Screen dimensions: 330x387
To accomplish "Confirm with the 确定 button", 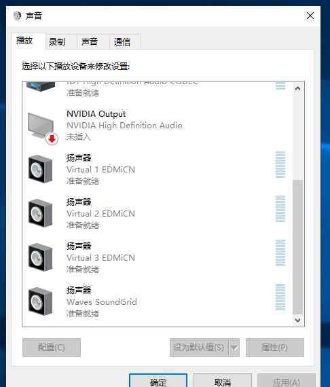I will (x=158, y=381).
